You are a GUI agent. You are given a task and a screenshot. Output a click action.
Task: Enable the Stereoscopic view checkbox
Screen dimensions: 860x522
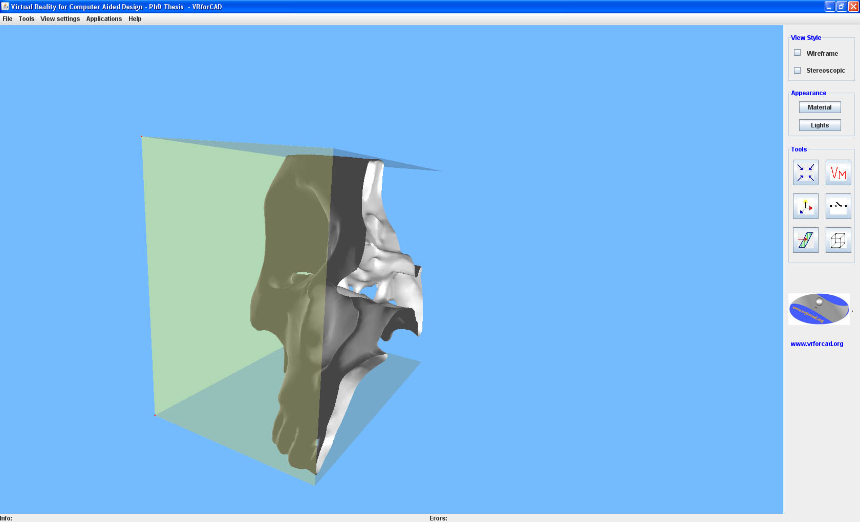pos(797,70)
